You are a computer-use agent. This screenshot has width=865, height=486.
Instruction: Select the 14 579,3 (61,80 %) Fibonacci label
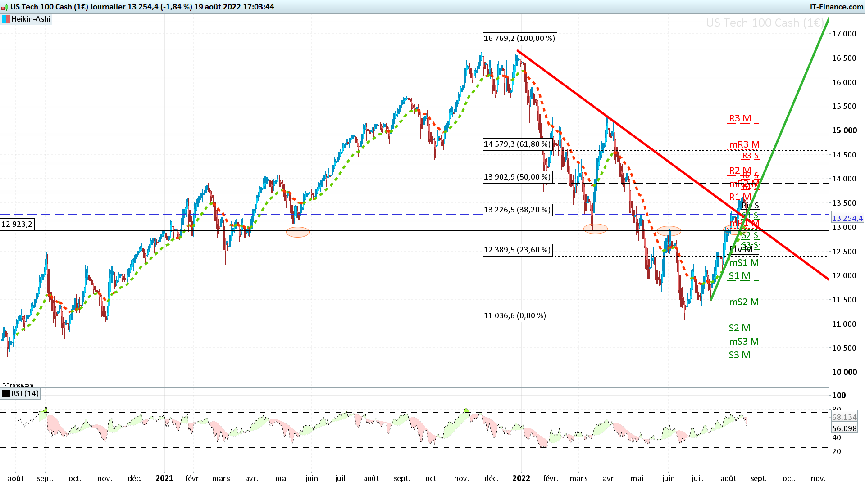point(517,144)
